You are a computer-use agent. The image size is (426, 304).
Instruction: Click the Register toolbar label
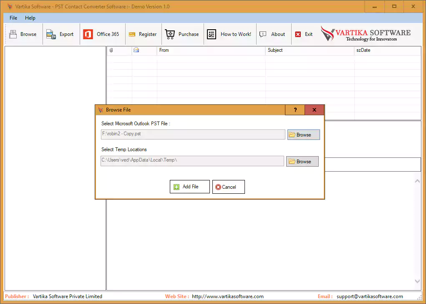[x=148, y=34]
